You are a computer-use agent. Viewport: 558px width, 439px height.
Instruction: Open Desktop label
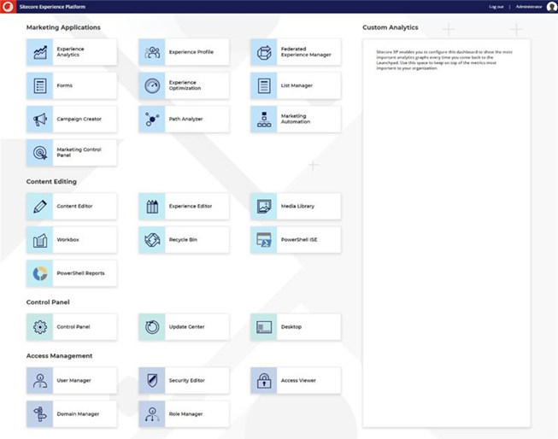pyautogui.click(x=291, y=327)
